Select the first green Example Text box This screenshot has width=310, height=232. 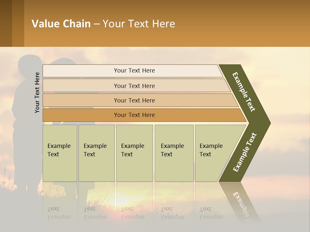pyautogui.click(x=60, y=153)
